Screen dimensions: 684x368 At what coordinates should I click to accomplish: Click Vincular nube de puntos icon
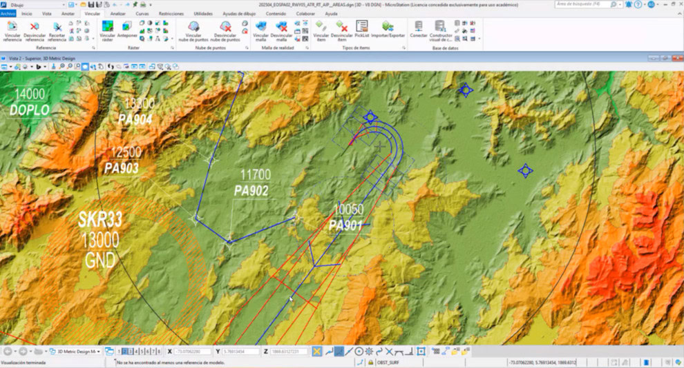[193, 26]
